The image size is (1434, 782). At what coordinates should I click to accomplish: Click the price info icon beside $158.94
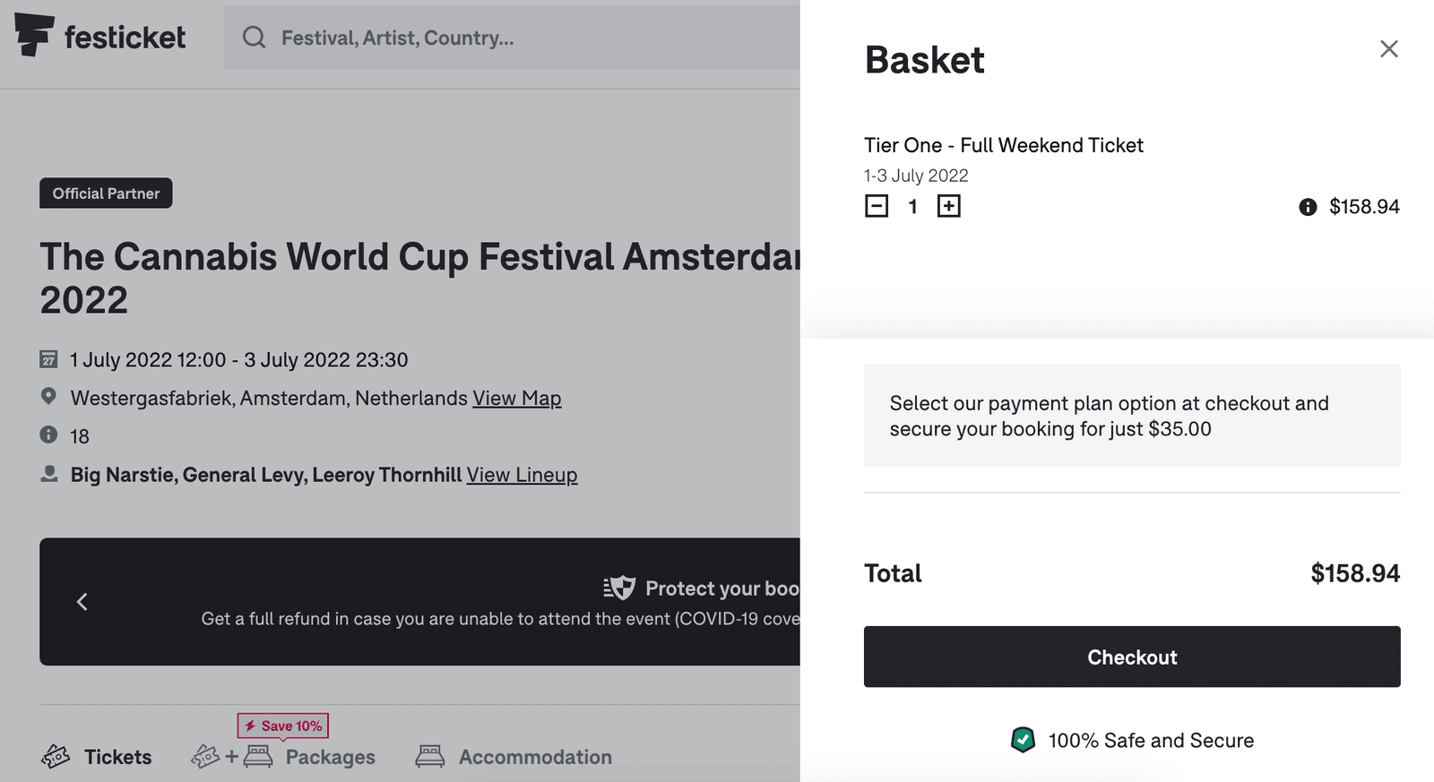(1308, 207)
